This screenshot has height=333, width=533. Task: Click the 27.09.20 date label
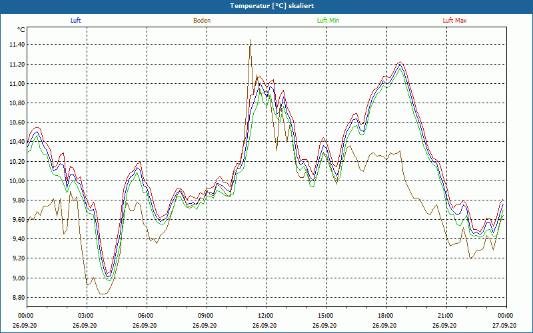[505, 325]
